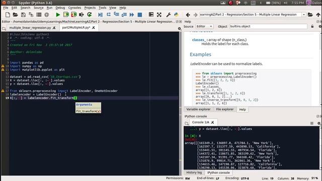The height and width of the screenshot is (181, 322).
Task: Open editor pane options gear
Action: (x=180, y=29)
